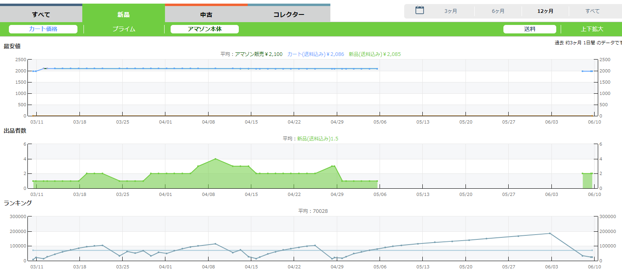
Task: Click the seller count peak of 4
Action: pyautogui.click(x=215, y=159)
